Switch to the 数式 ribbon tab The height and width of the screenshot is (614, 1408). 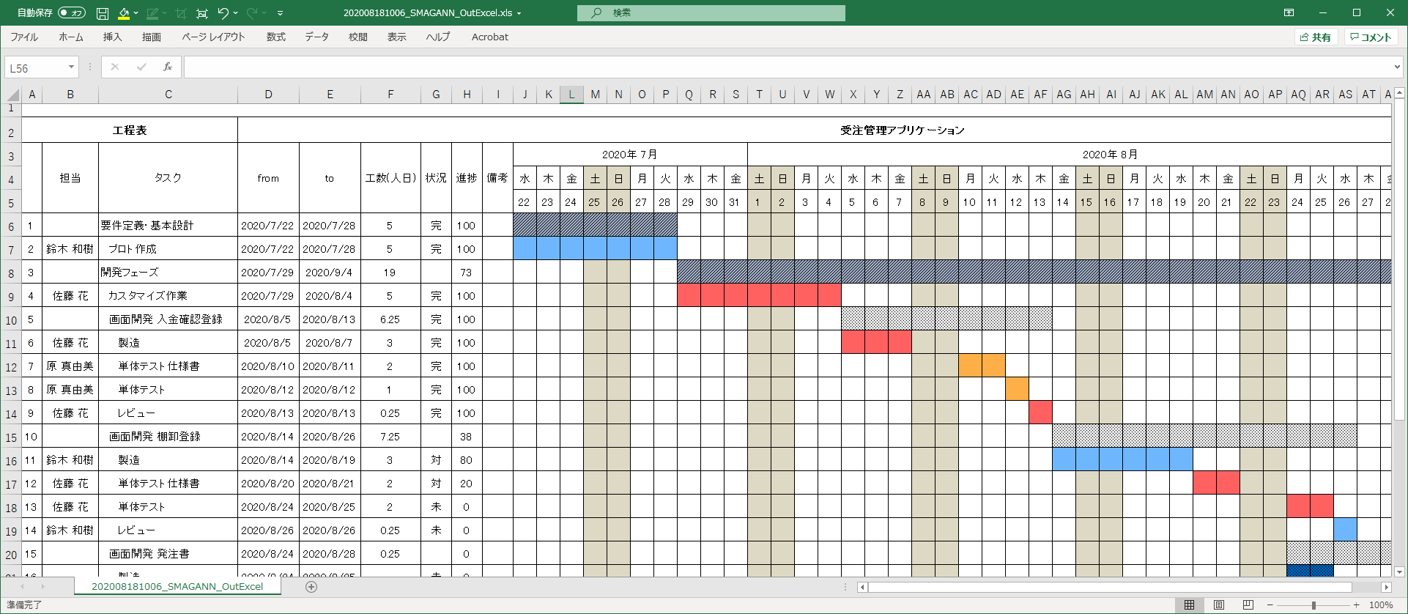click(276, 37)
